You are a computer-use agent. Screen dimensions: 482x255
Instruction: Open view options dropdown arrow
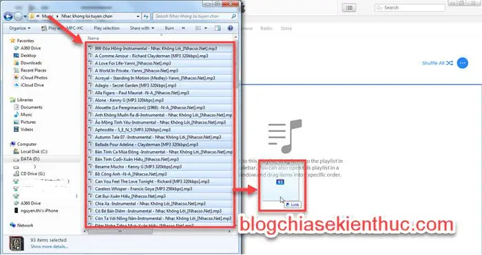[206, 28]
